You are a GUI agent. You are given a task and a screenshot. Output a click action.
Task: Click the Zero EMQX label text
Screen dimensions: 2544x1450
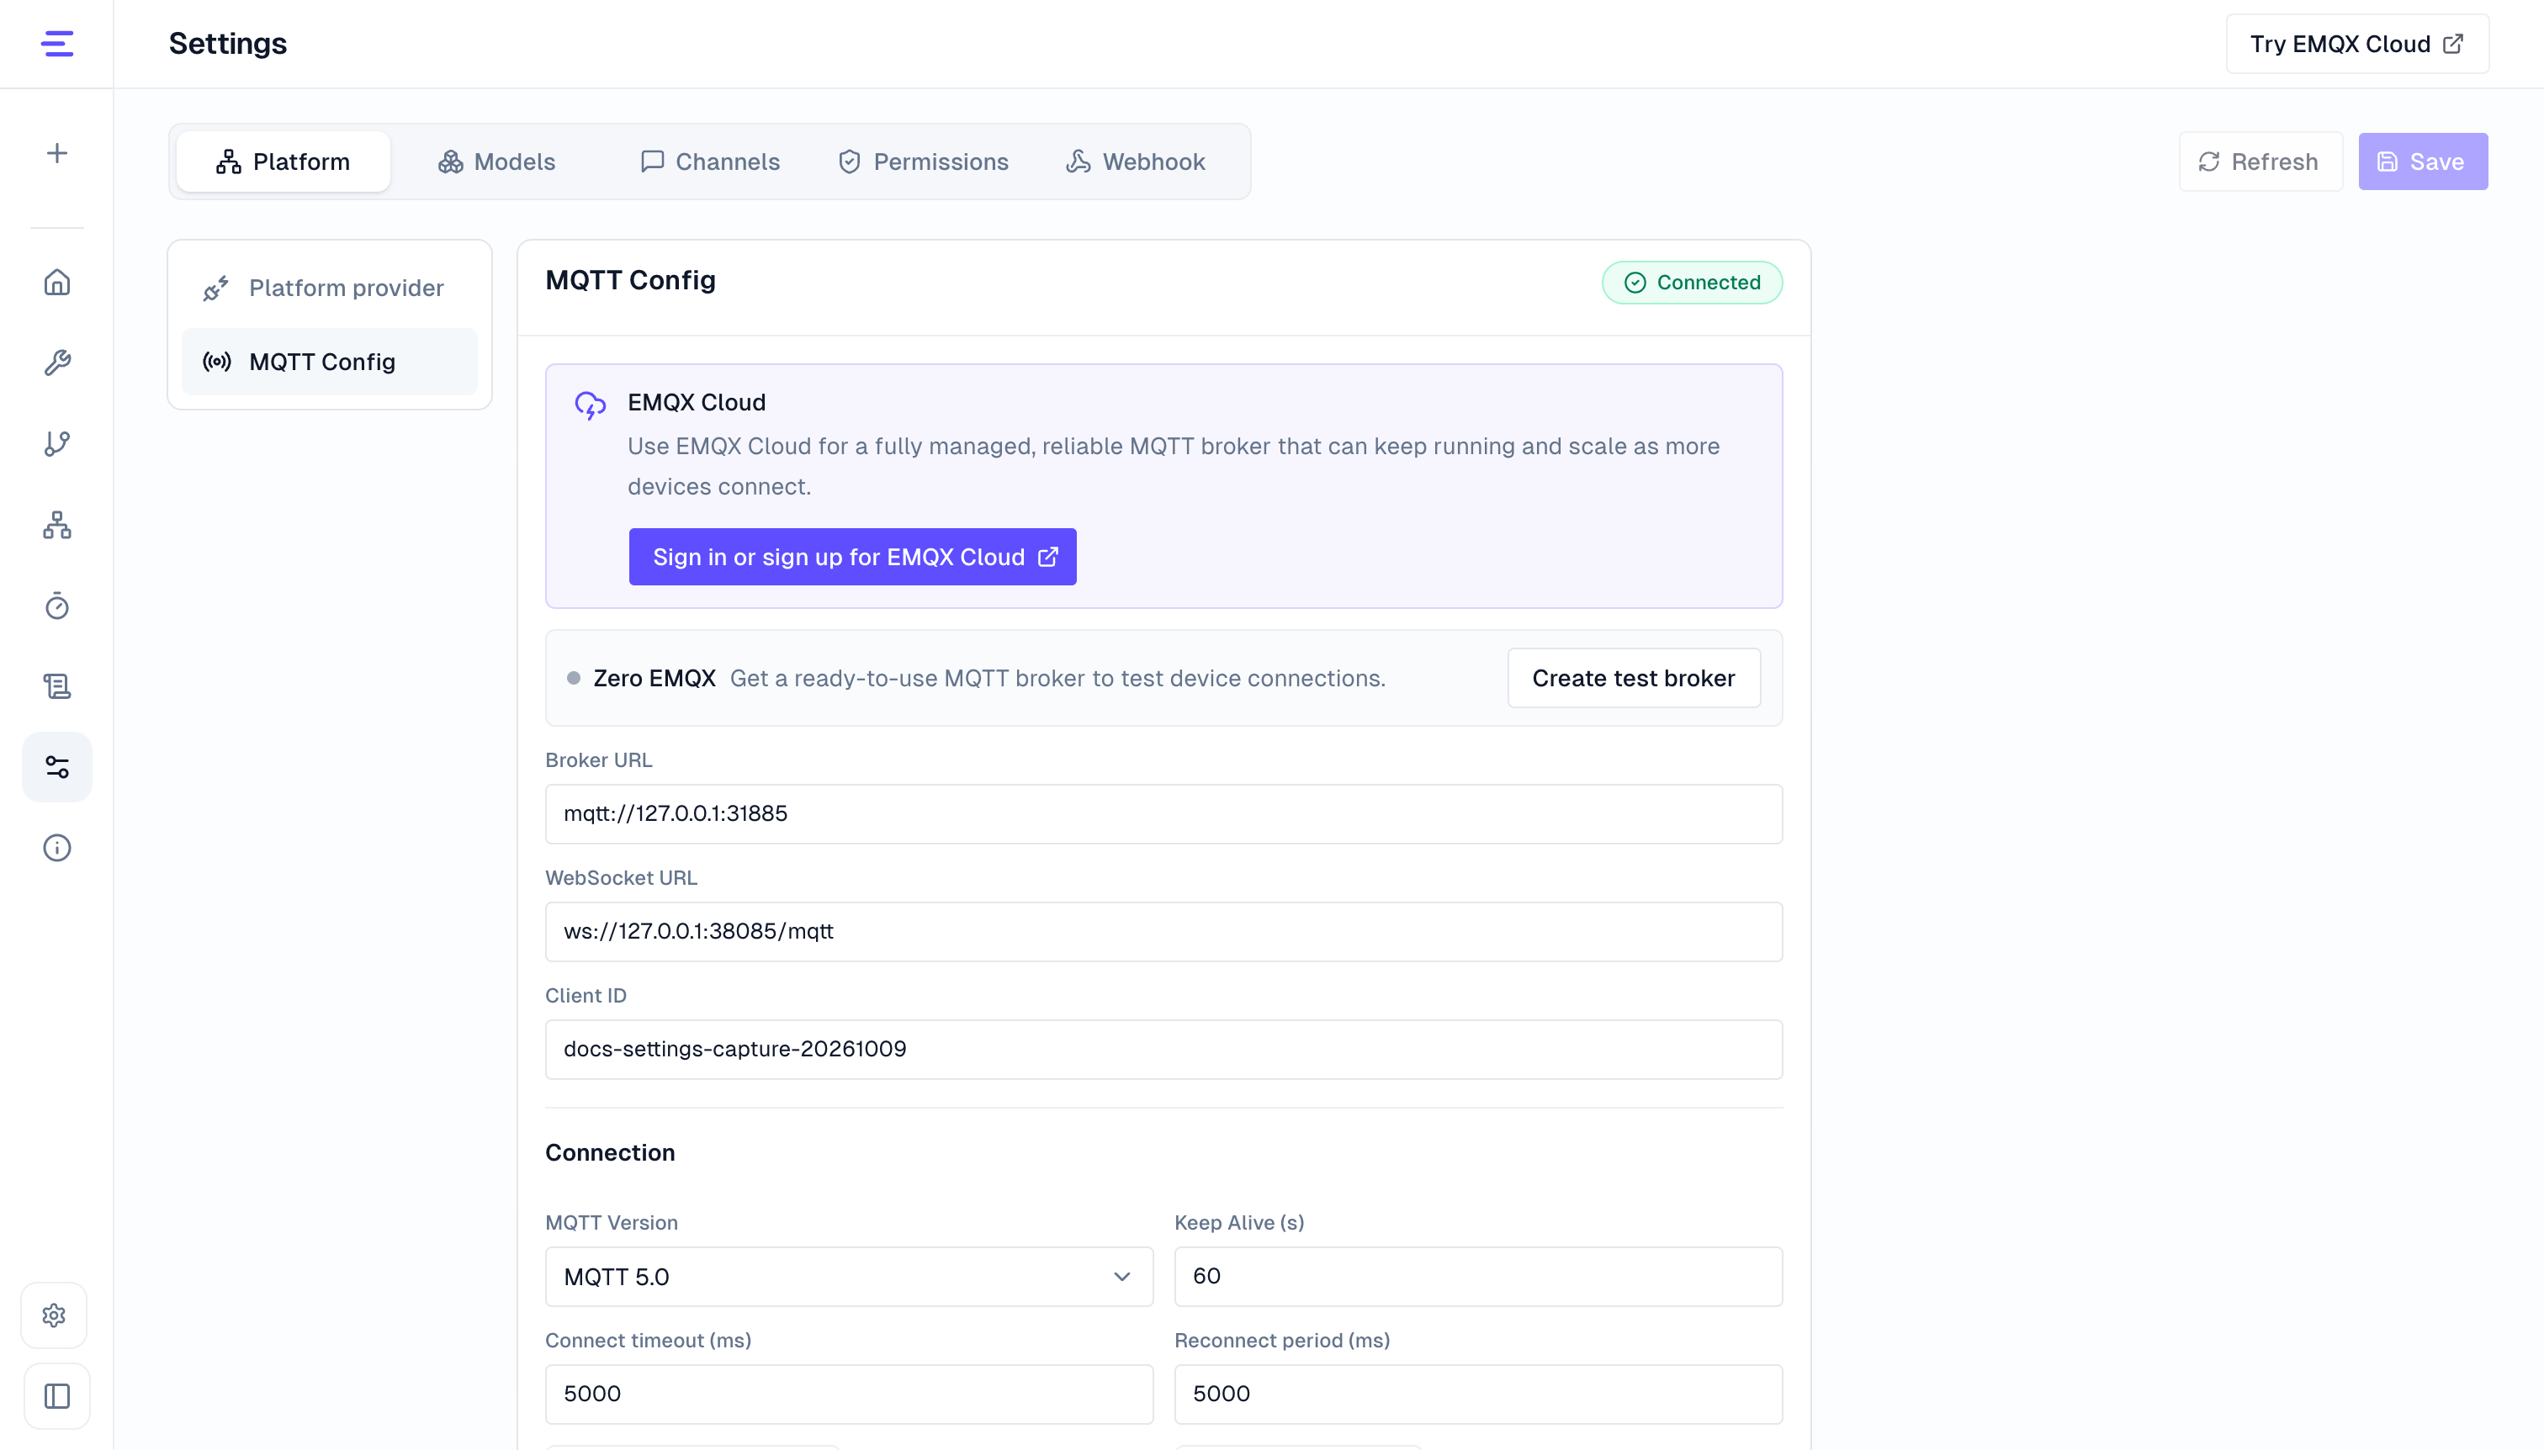click(655, 678)
